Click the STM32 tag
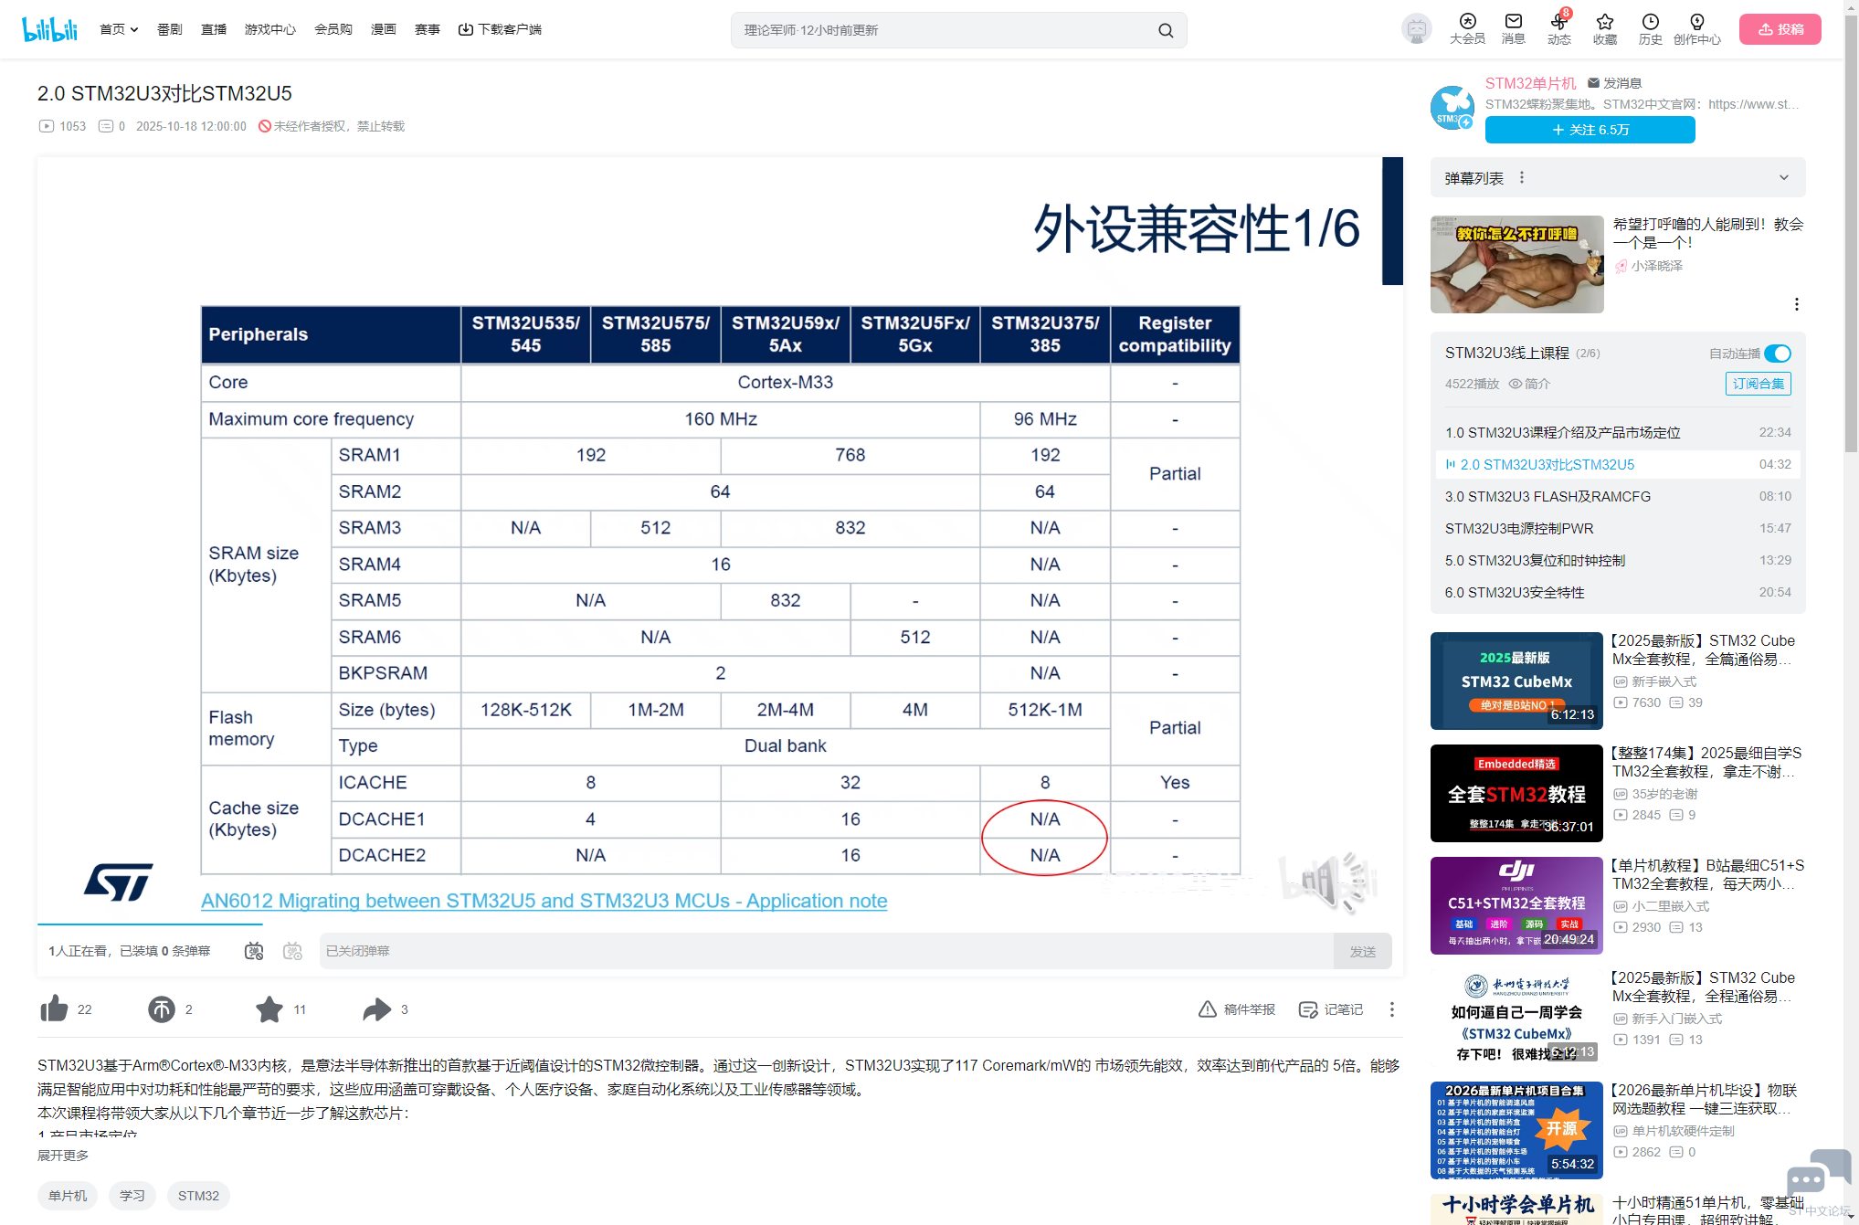Image resolution: width=1859 pixels, height=1225 pixels. (198, 1196)
